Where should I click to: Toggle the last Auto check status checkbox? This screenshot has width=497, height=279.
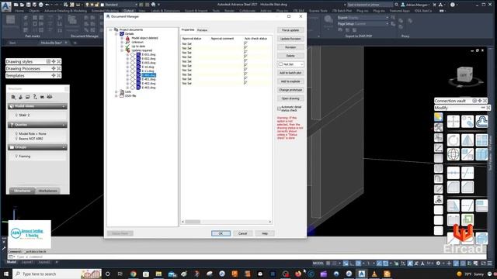pyautogui.click(x=245, y=83)
